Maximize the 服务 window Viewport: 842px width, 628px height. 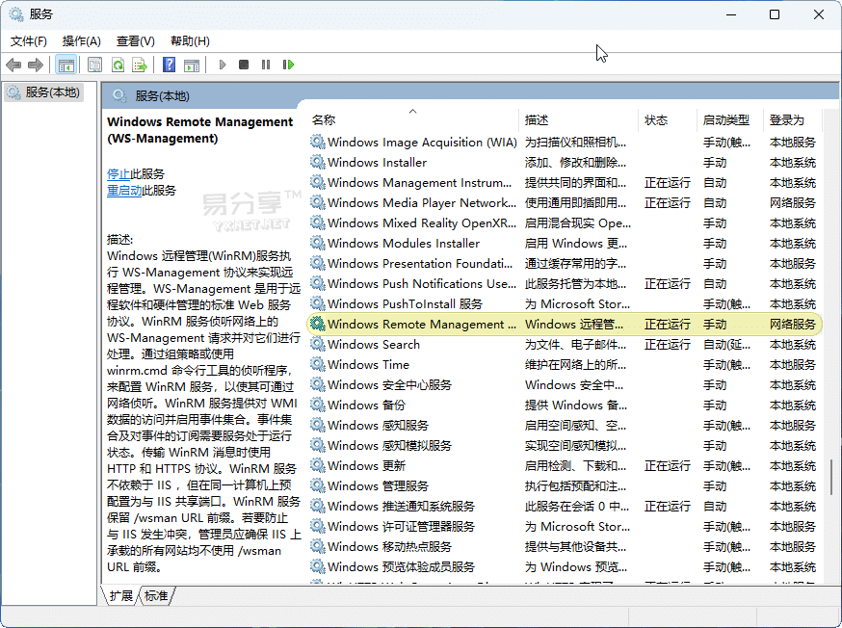point(775,14)
